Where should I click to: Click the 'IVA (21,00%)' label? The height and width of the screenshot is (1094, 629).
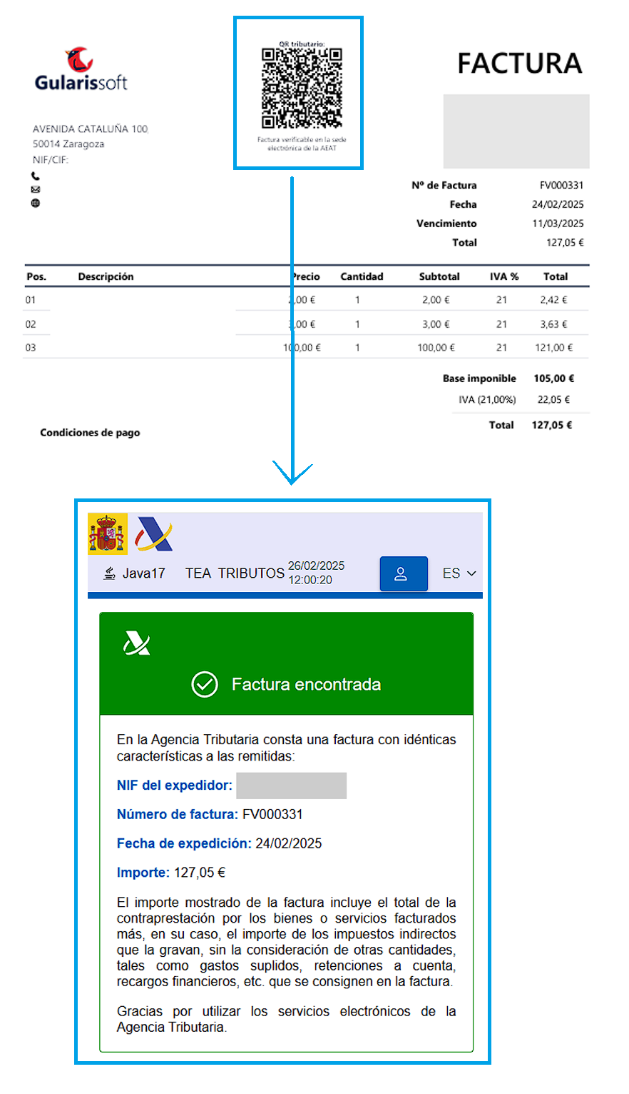pyautogui.click(x=487, y=400)
